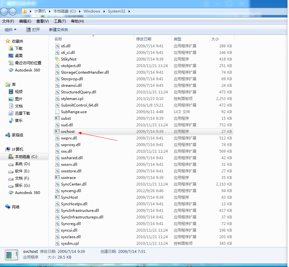Image resolution: width=289 pixels, height=267 pixels.
Task: Click the 家庭组 homegroup icon
Action: click(x=8, y=135)
